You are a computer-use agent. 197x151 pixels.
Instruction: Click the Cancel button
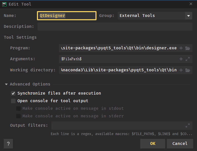[x=180, y=144]
